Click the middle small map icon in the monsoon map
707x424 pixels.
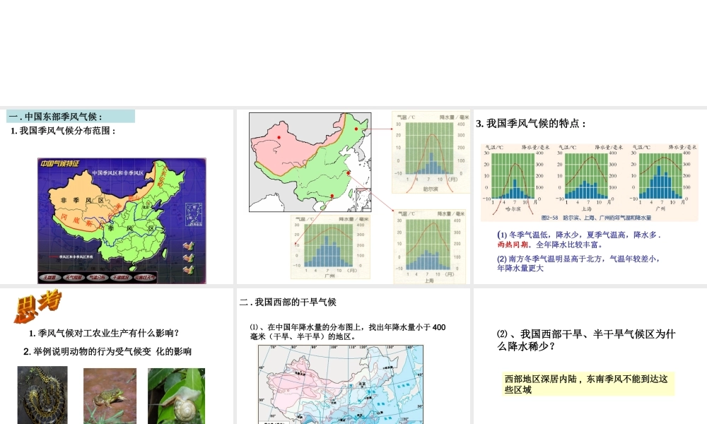pos(189,258)
